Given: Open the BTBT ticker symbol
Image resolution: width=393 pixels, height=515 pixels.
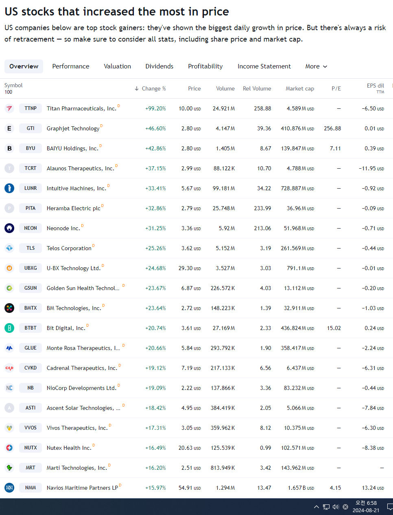Looking at the screenshot, I should pyautogui.click(x=31, y=328).
